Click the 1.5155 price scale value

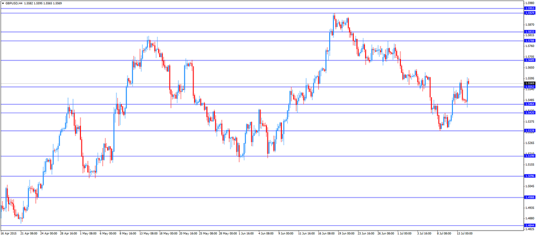[x=529, y=165]
